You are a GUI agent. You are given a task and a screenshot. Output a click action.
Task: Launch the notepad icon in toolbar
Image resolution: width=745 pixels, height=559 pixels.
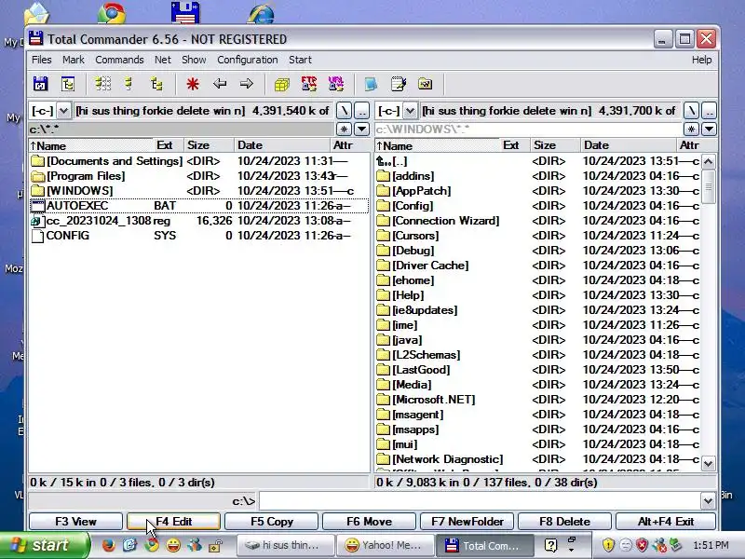(x=399, y=84)
